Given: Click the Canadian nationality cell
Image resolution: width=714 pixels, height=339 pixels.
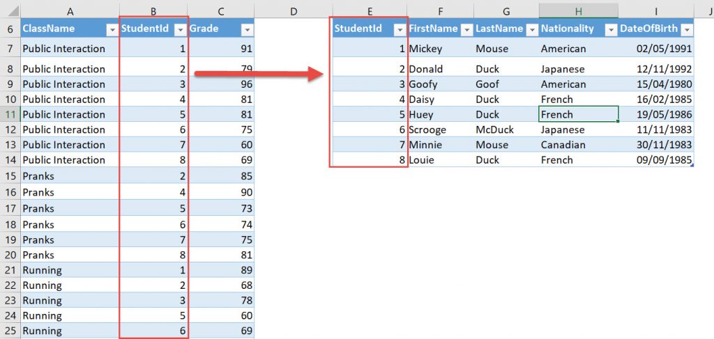Looking at the screenshot, I should (x=578, y=145).
